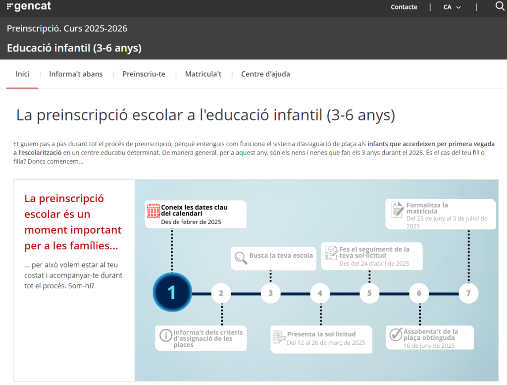Select highlighted step 1 on timeline
507x385 pixels.
click(172, 293)
